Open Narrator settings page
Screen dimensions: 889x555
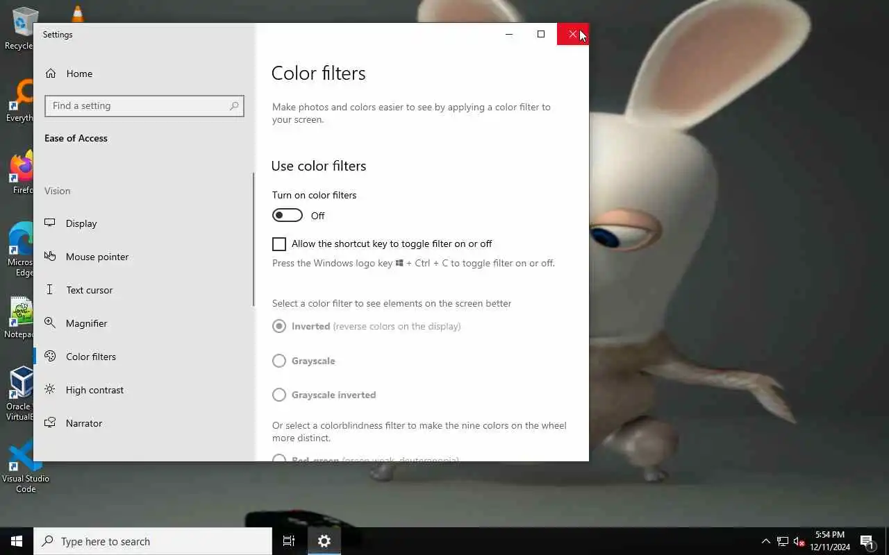coord(143,423)
